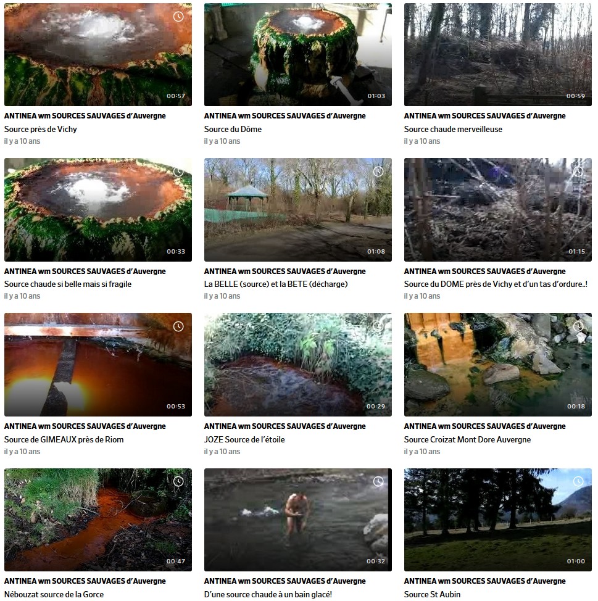Click ANTINEA channel name above Source St Aubin
This screenshot has height=601, width=598.
(x=484, y=581)
